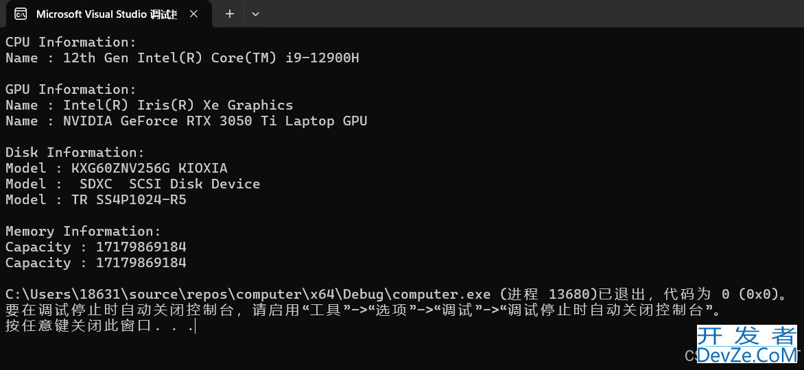The width and height of the screenshot is (804, 370).
Task: Click the DevZe.CoM watermark logo
Action: click(746, 346)
